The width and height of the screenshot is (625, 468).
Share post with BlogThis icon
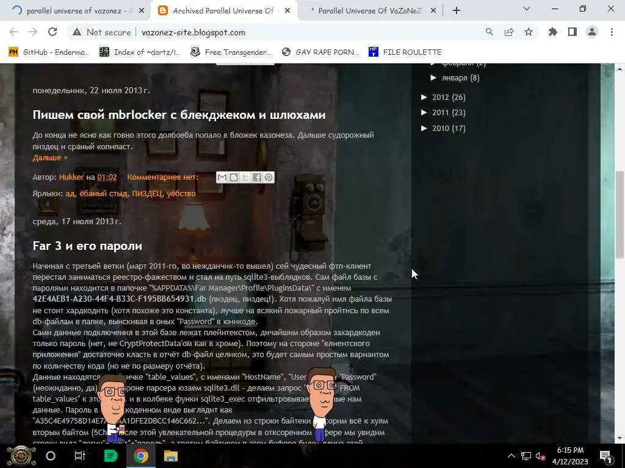(234, 177)
